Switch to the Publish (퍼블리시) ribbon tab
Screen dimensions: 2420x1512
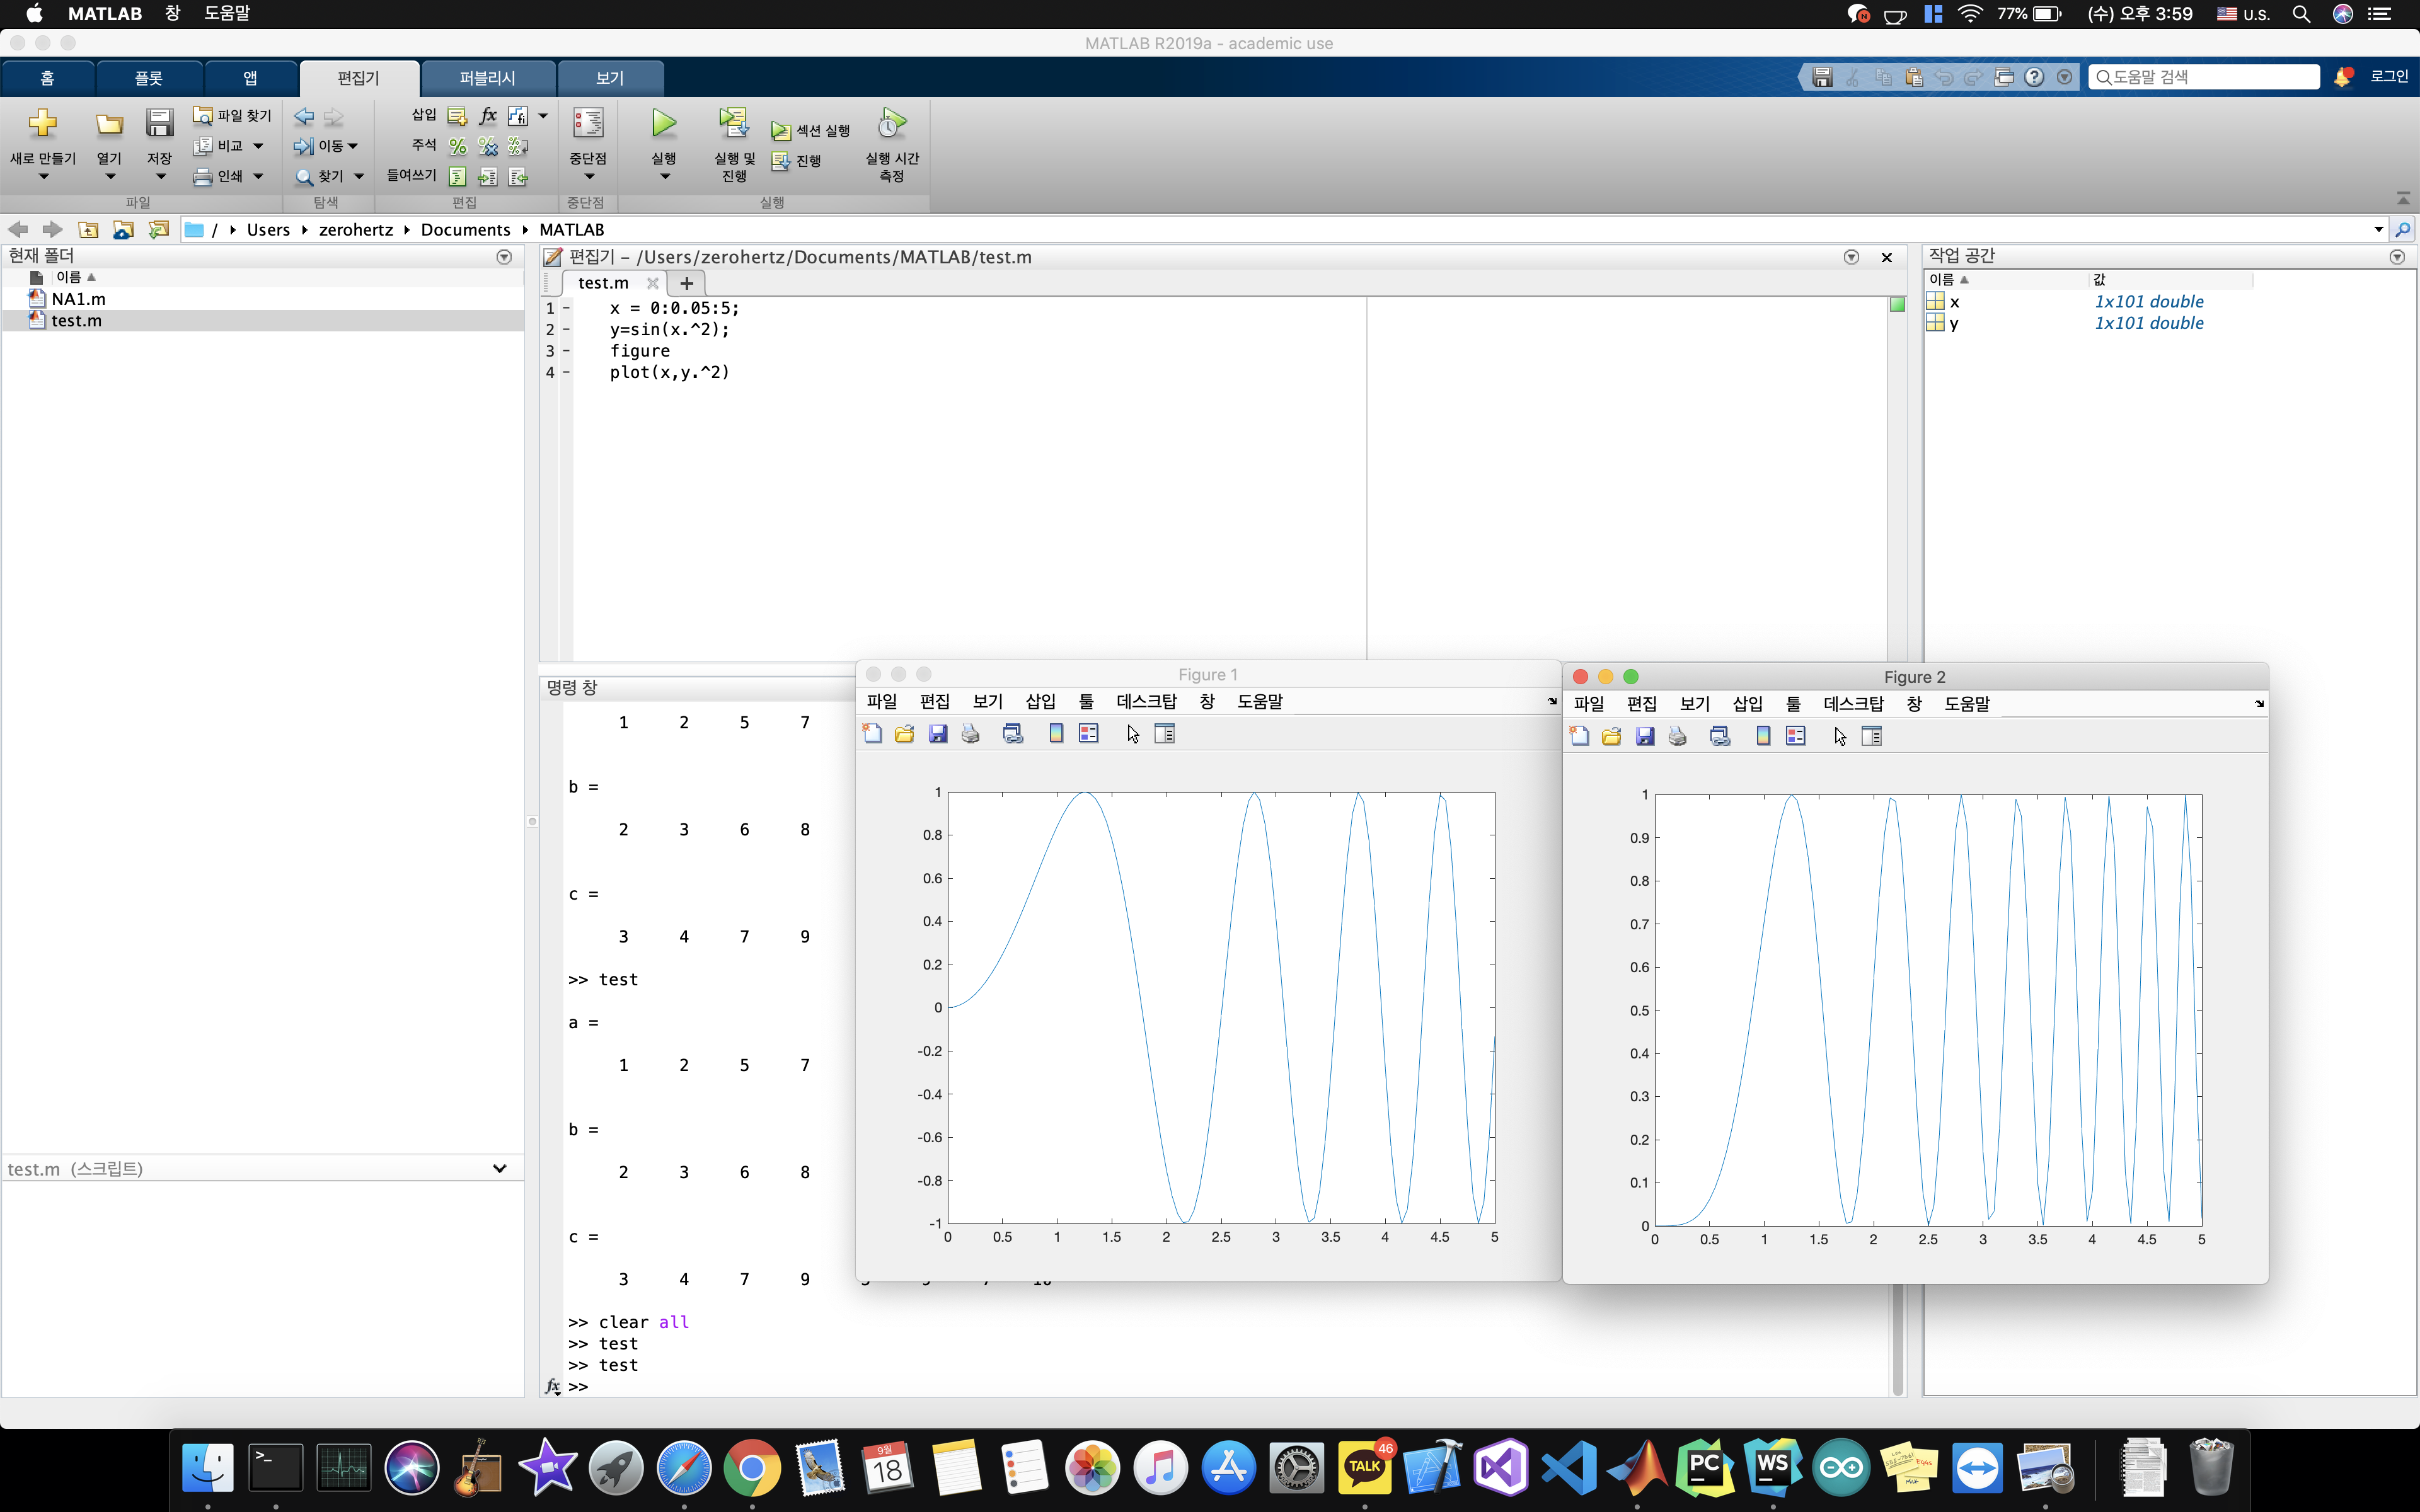pos(487,78)
